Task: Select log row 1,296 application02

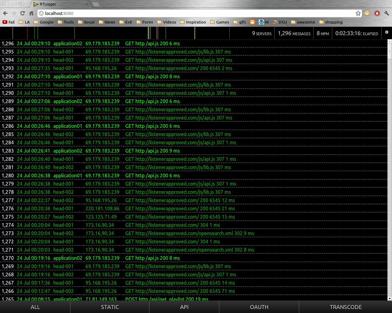Action: 194,43
